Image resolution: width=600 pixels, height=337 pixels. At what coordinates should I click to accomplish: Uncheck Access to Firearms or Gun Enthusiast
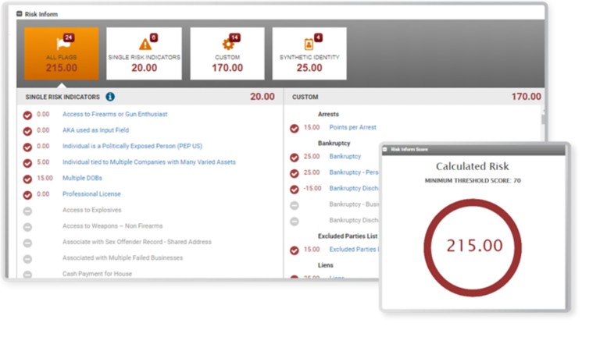click(27, 115)
